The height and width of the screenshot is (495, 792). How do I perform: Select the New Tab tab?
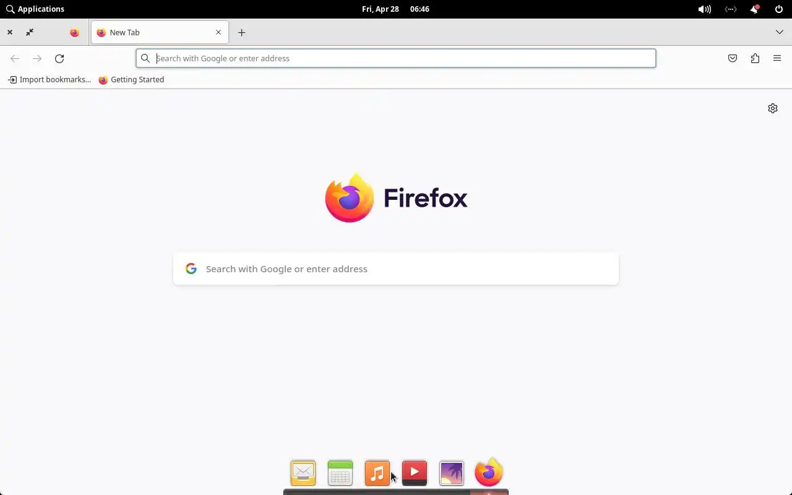160,32
